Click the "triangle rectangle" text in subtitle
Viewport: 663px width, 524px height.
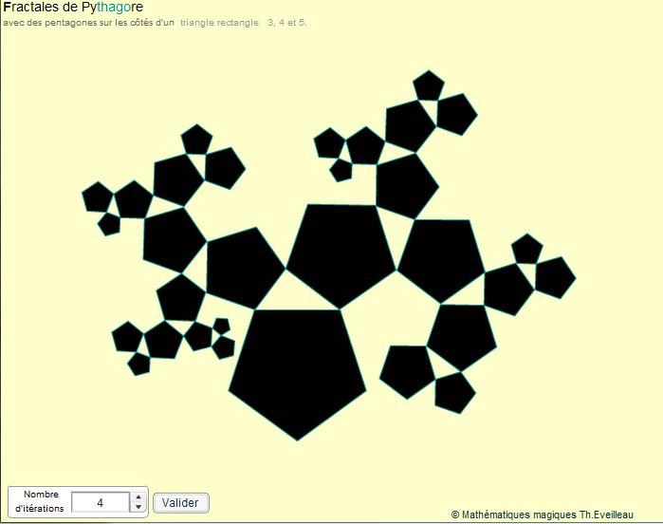(x=219, y=22)
